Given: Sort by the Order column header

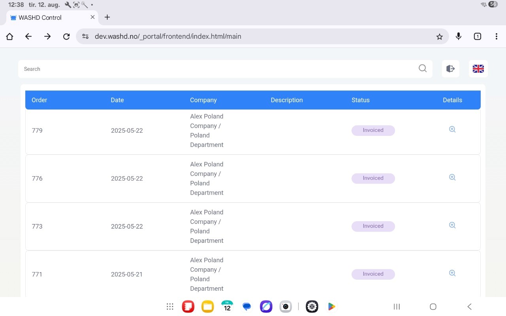Looking at the screenshot, I should pos(40,100).
